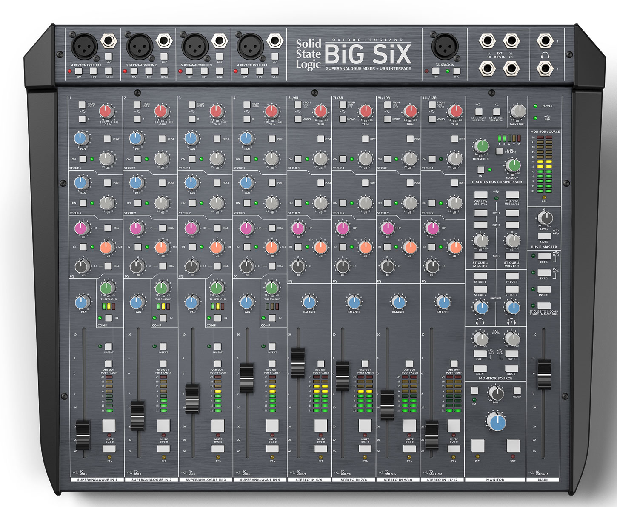Click channel 3 main PAN knob above fader
The width and height of the screenshot is (617, 507).
192,303
